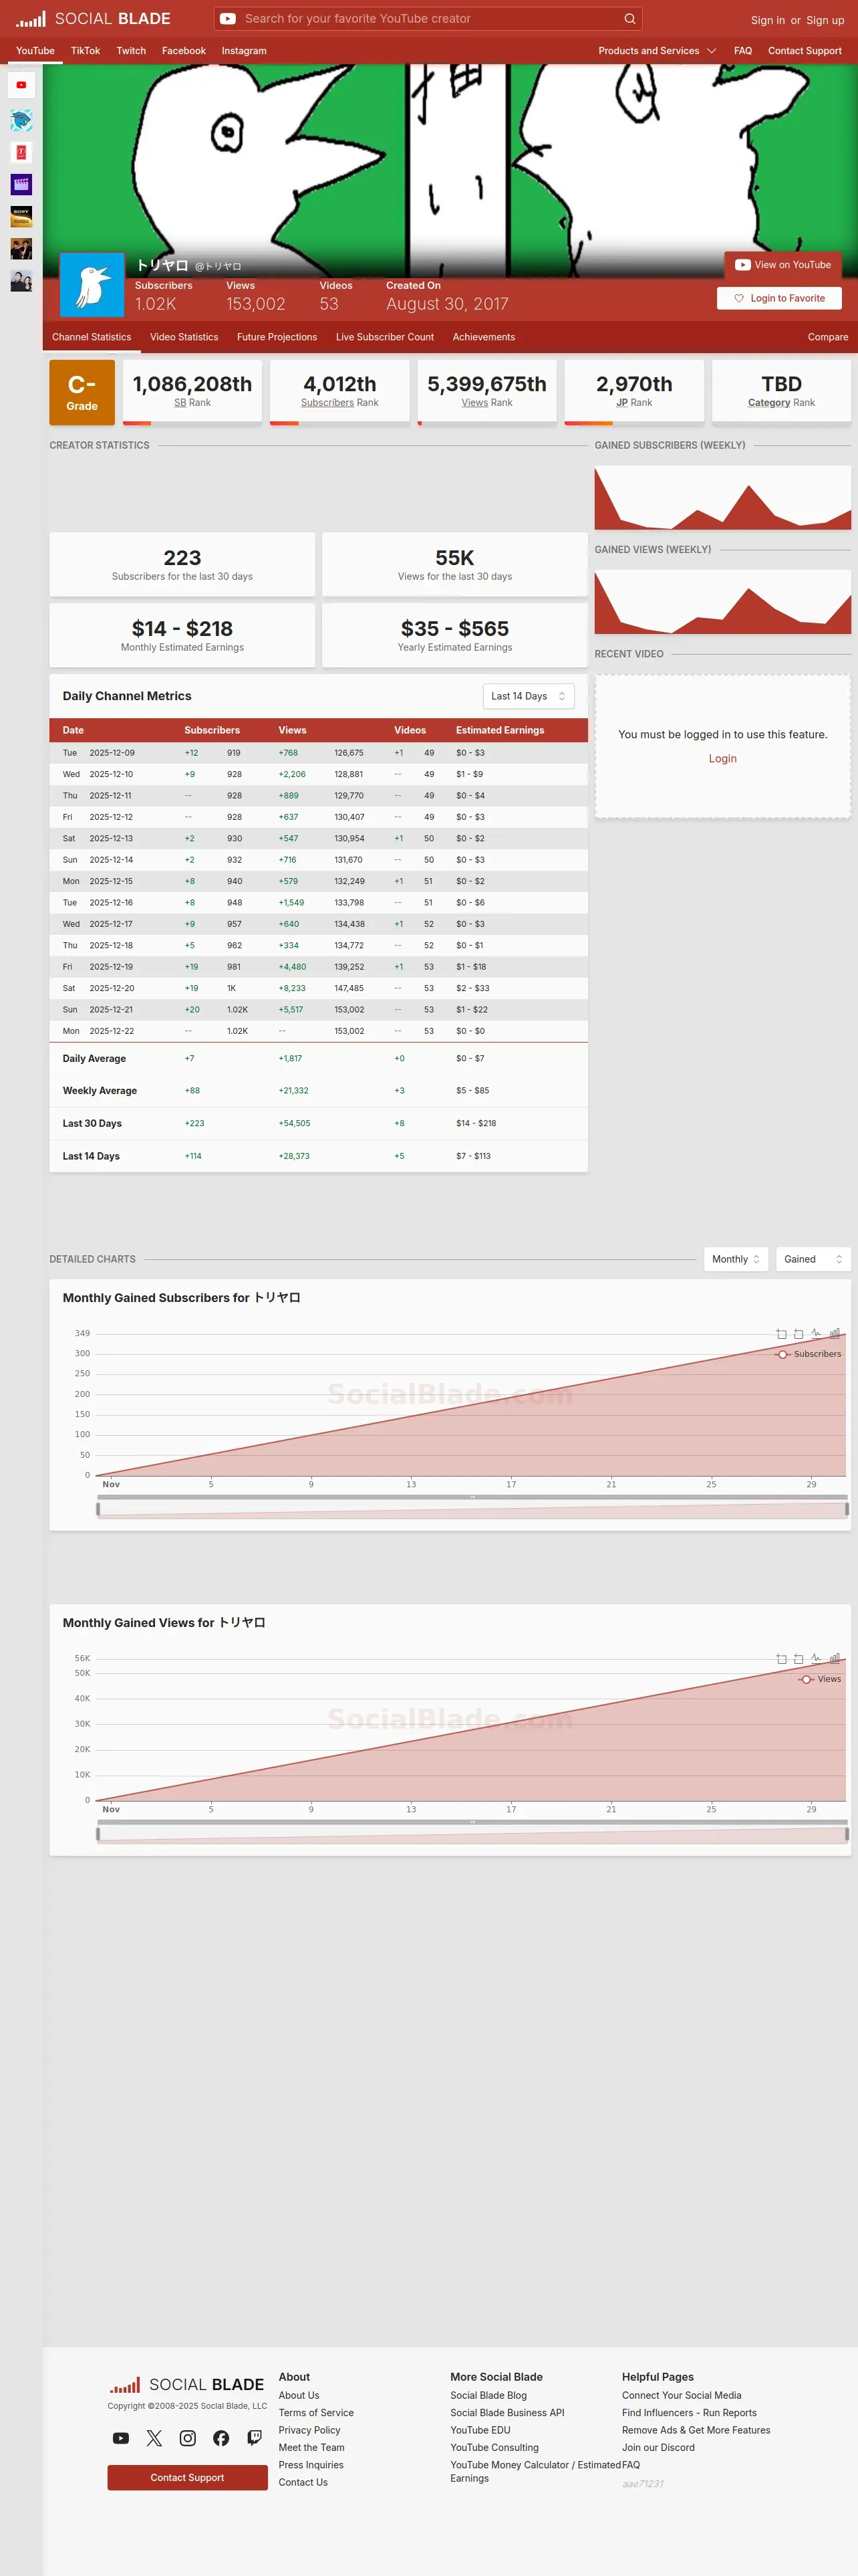Open the Join our Discord footer link
Image resolution: width=858 pixels, height=2576 pixels.
tap(658, 2447)
